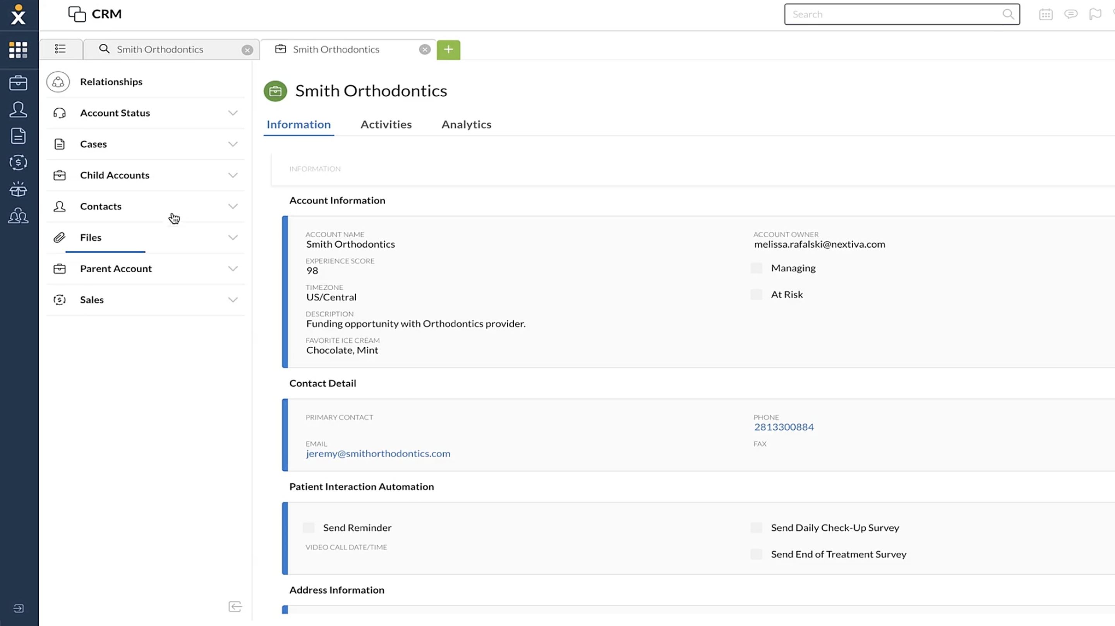The height and width of the screenshot is (626, 1115).
Task: Click the Account Status sidebar icon
Action: [x=59, y=113]
